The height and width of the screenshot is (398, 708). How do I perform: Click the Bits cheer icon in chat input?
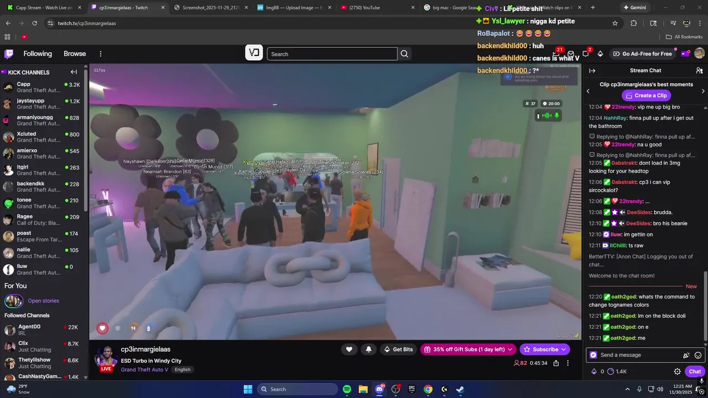click(x=686, y=355)
